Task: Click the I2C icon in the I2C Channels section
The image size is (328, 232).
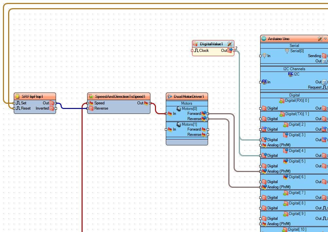Action: [x=290, y=74]
